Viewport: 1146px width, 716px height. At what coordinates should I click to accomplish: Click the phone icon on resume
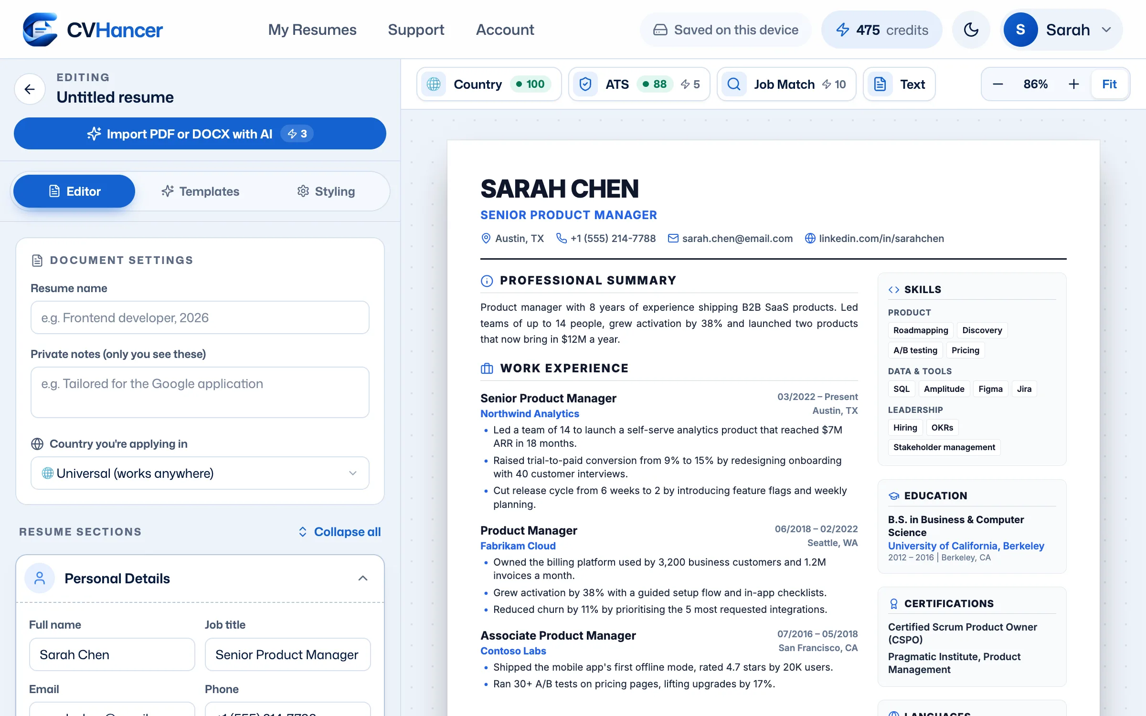pos(562,238)
